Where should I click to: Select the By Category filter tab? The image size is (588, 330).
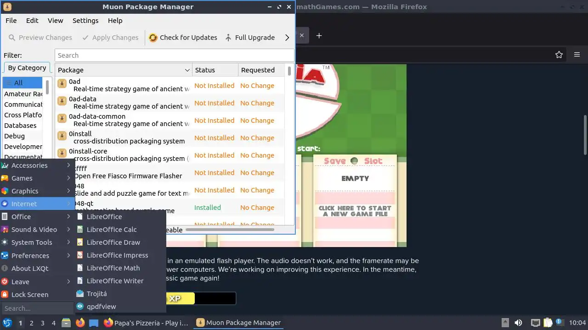pos(27,68)
